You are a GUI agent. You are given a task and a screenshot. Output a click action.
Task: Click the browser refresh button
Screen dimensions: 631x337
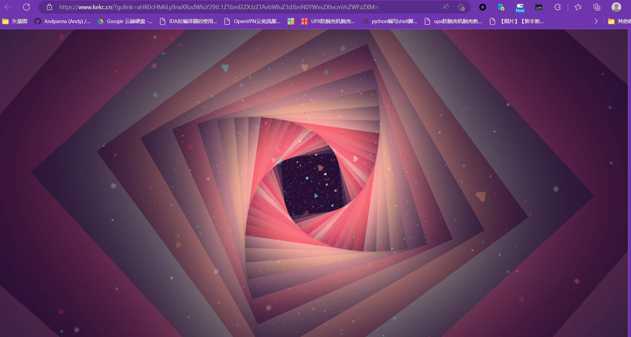point(26,7)
